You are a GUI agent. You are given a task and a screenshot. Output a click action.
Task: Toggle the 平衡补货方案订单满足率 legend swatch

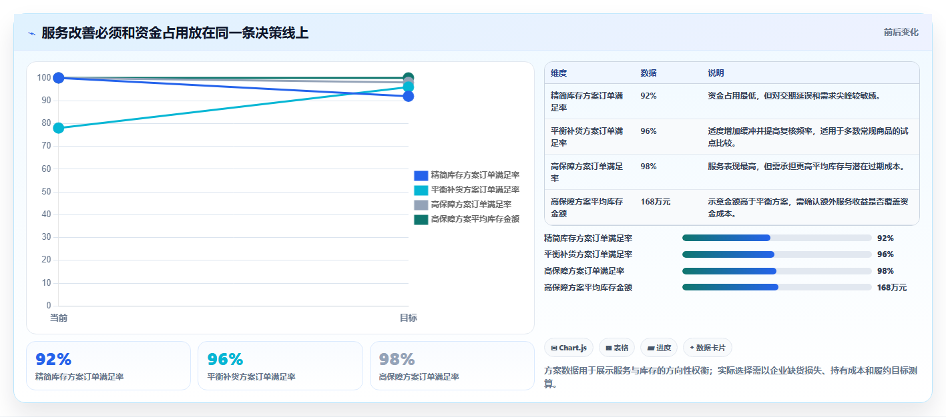click(421, 190)
